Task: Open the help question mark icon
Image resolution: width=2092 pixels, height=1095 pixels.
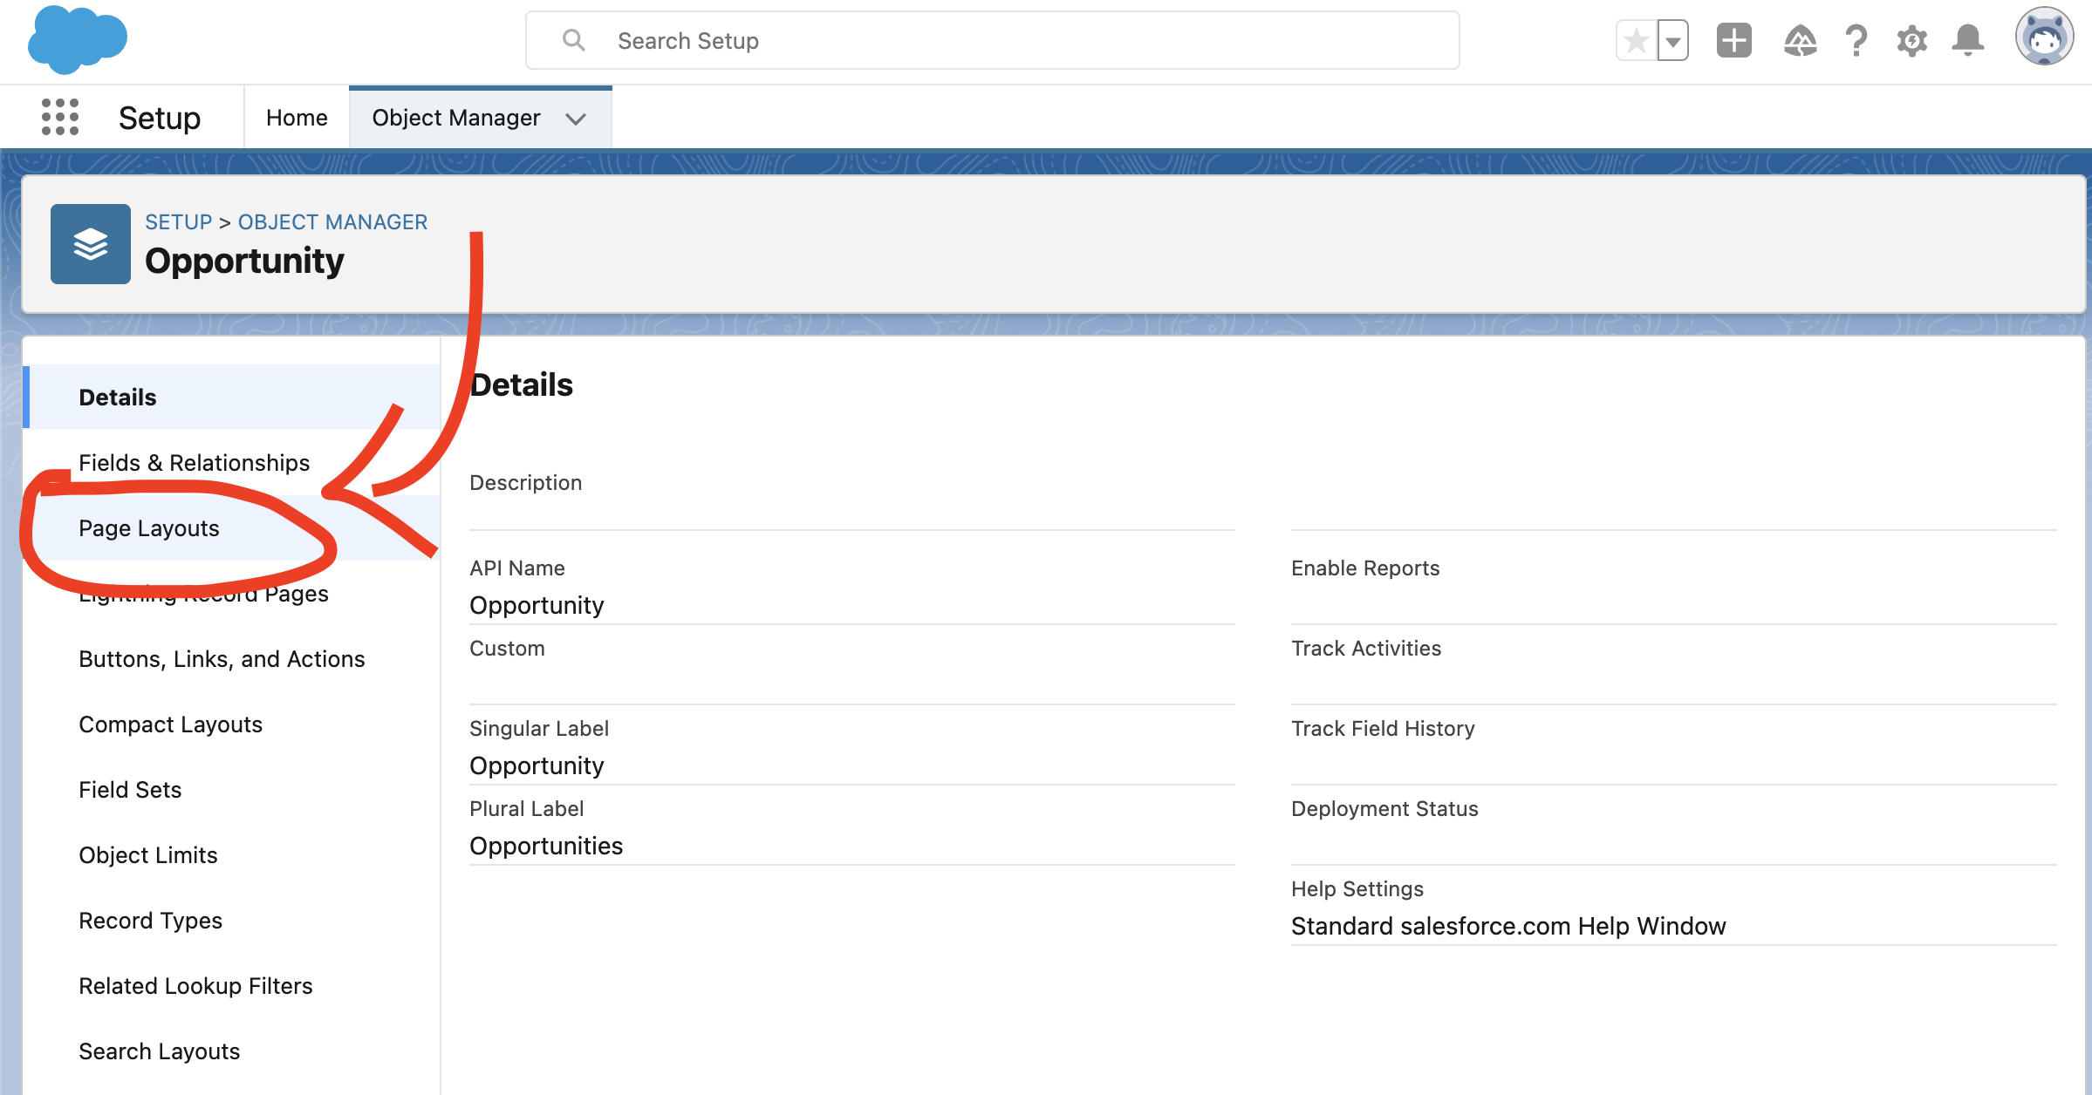Action: [x=1856, y=41]
